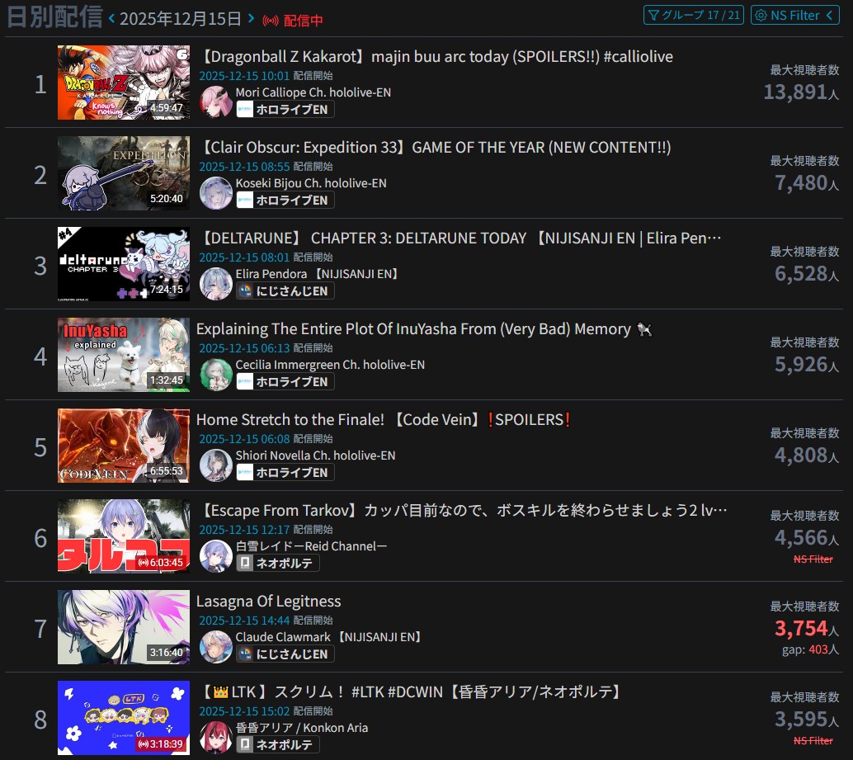Viewport: 853px width, 760px height.
Task: Open the InuYasha explained thumbnail
Action: point(124,355)
